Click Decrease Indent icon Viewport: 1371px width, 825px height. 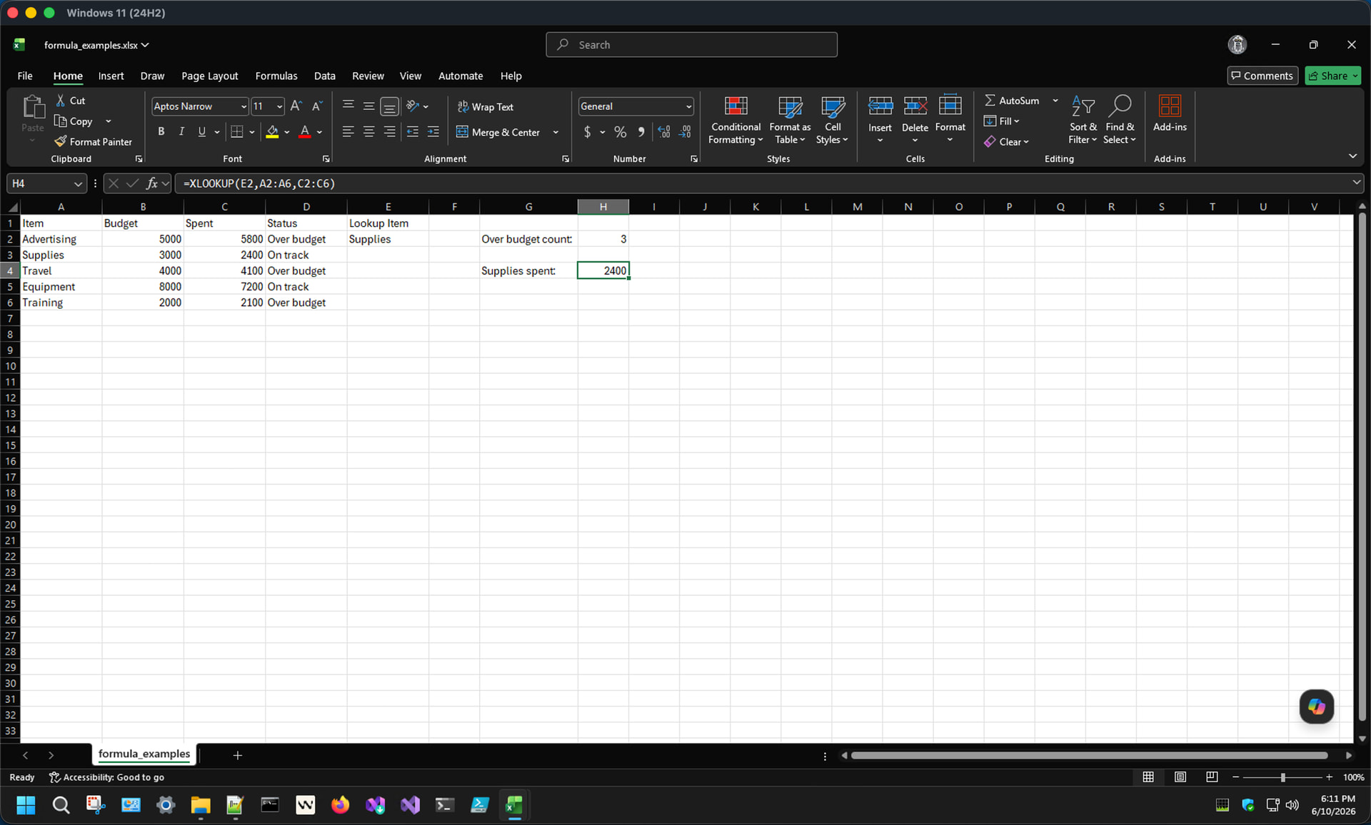(x=413, y=132)
